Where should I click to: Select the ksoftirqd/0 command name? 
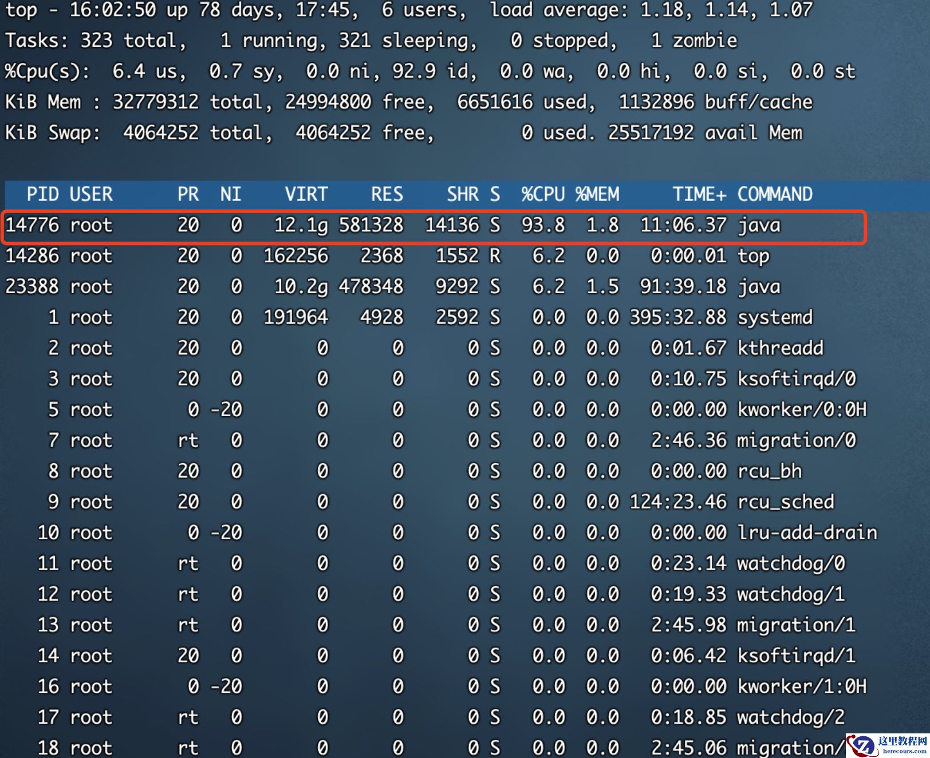click(797, 380)
